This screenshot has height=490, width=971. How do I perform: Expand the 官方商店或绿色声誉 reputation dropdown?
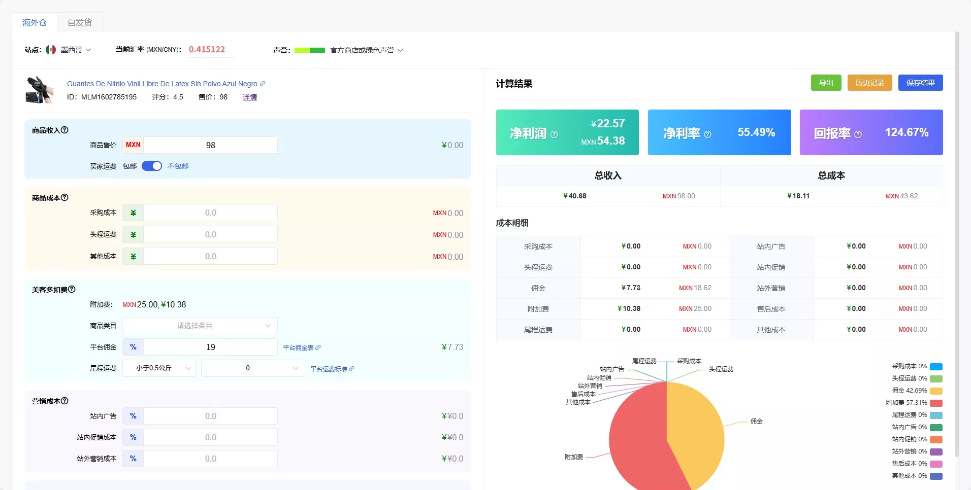coord(366,50)
